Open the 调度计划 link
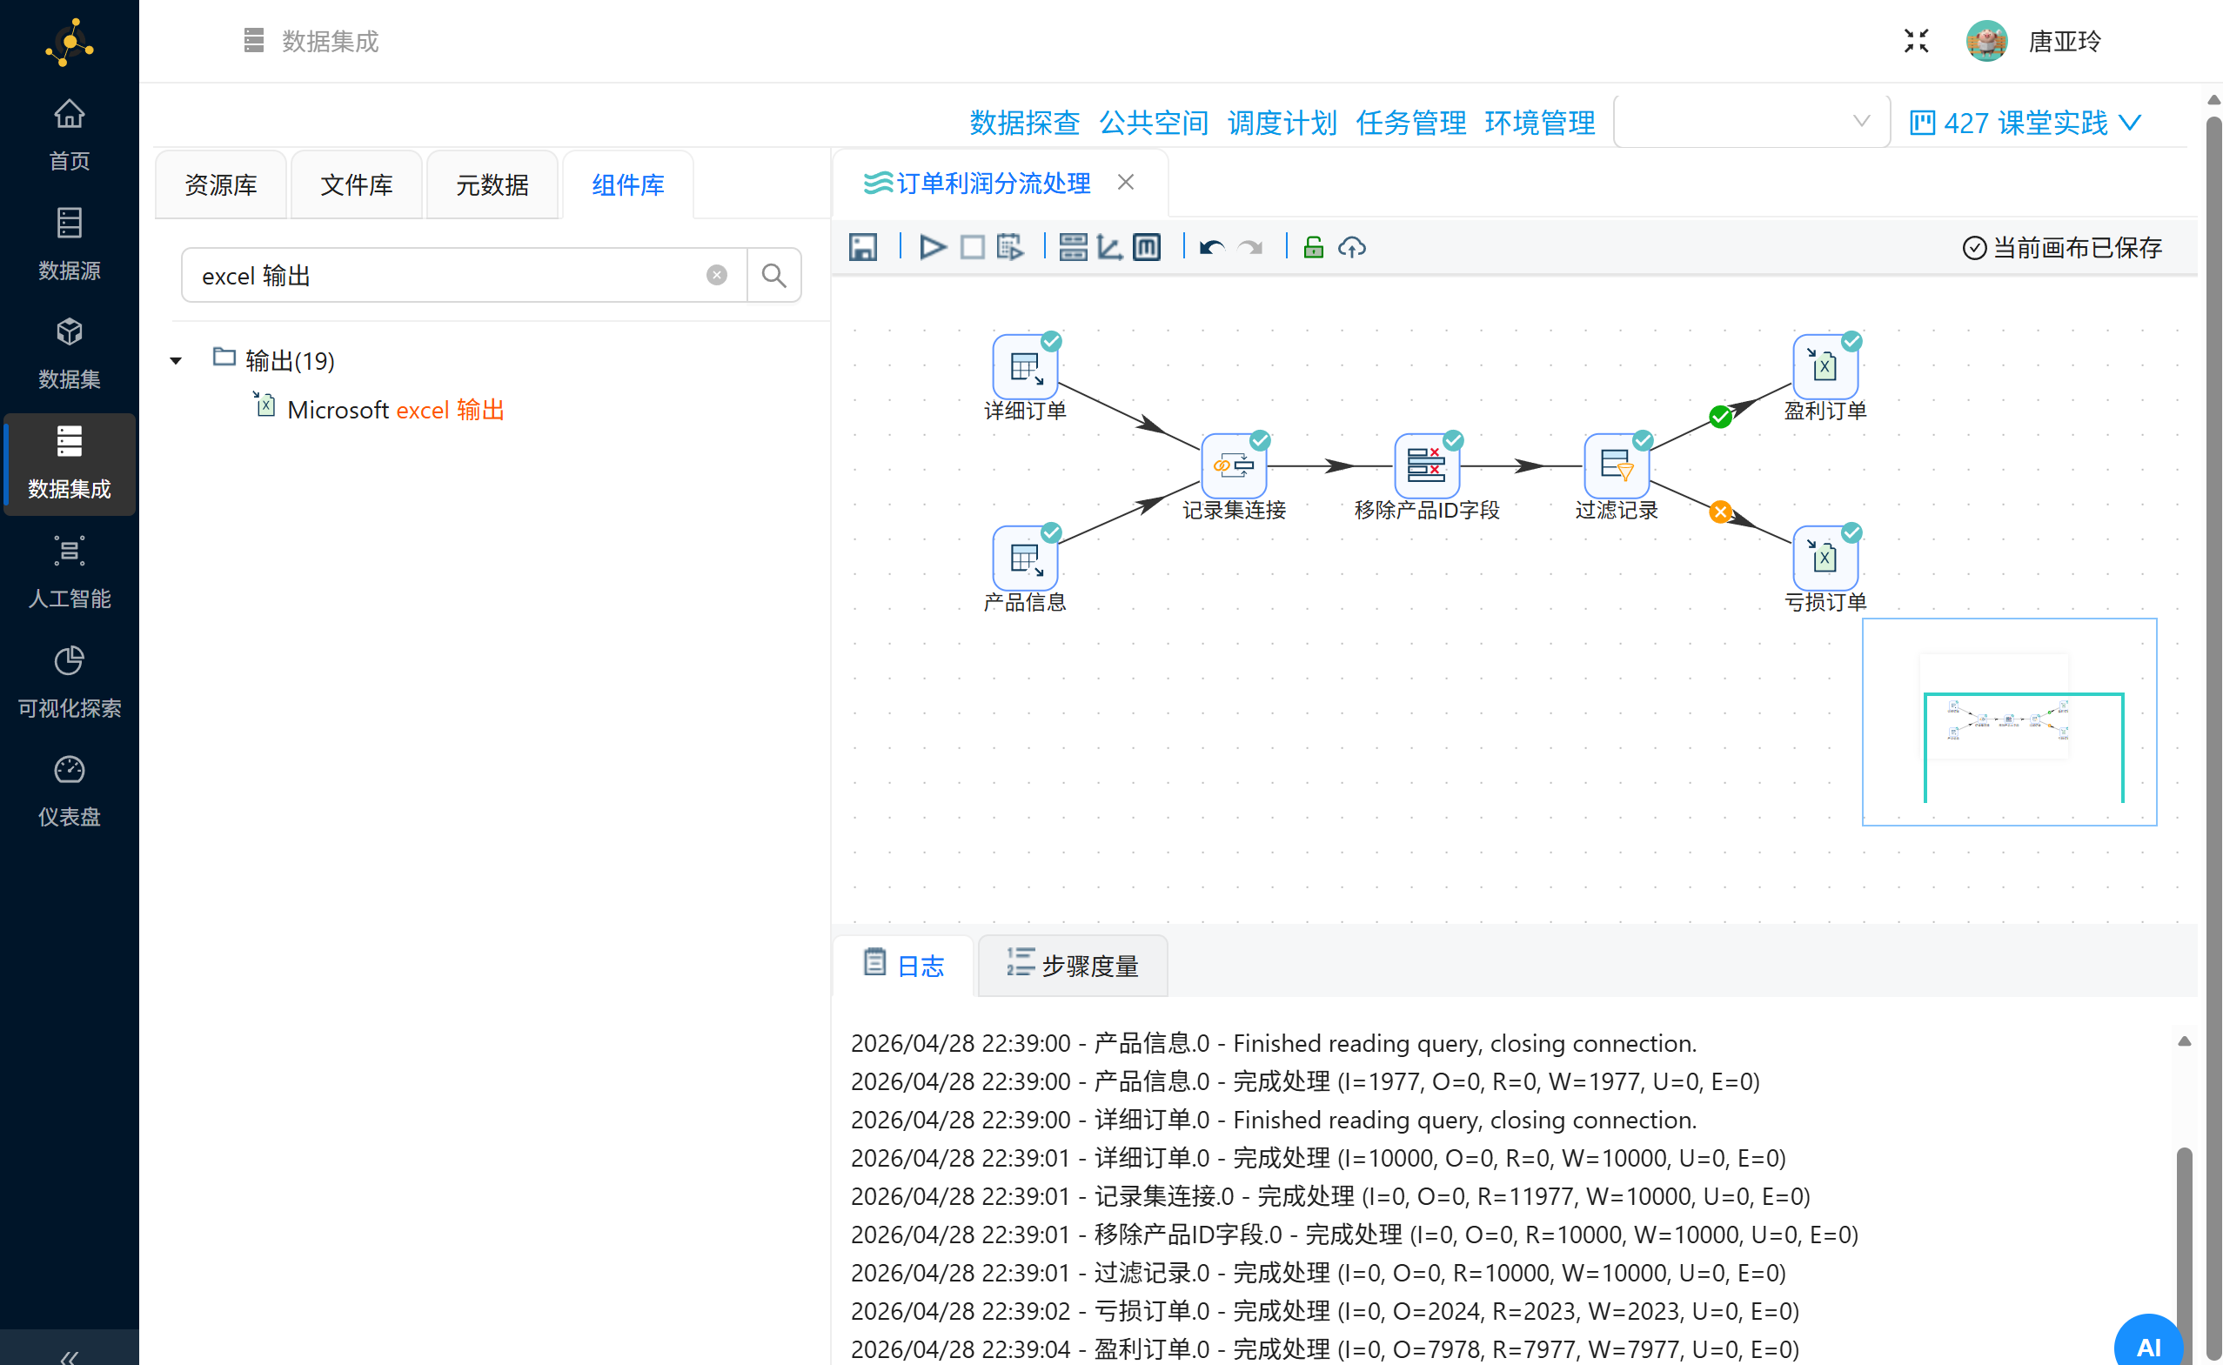The height and width of the screenshot is (1365, 2223). [1282, 123]
